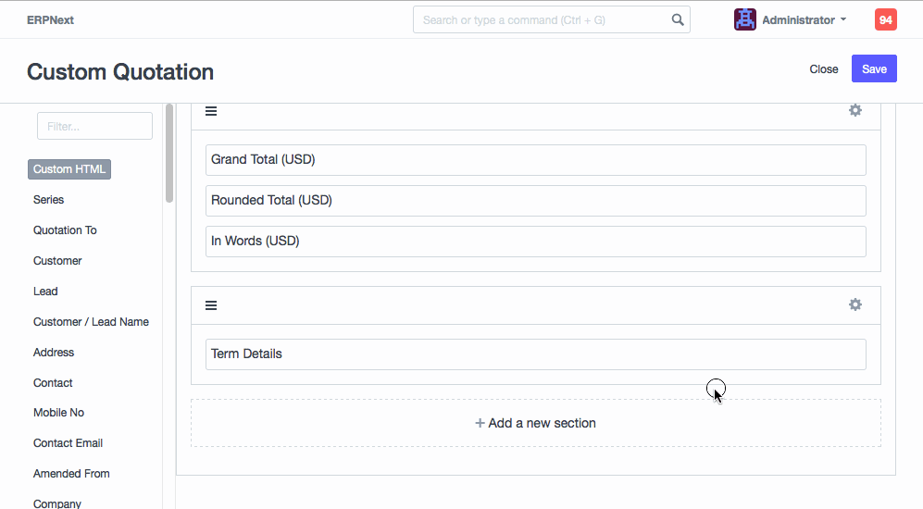923x509 pixels.
Task: Open the 94 notifications badge
Action: click(885, 19)
